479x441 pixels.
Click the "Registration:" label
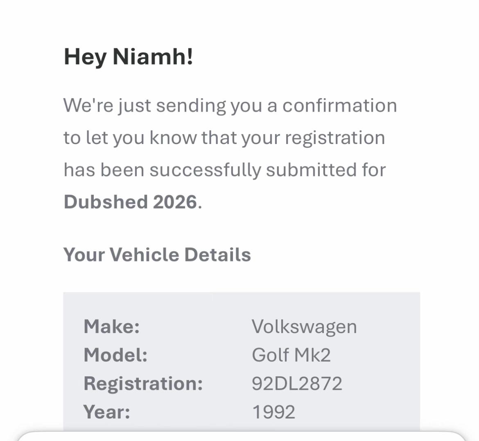pos(143,384)
